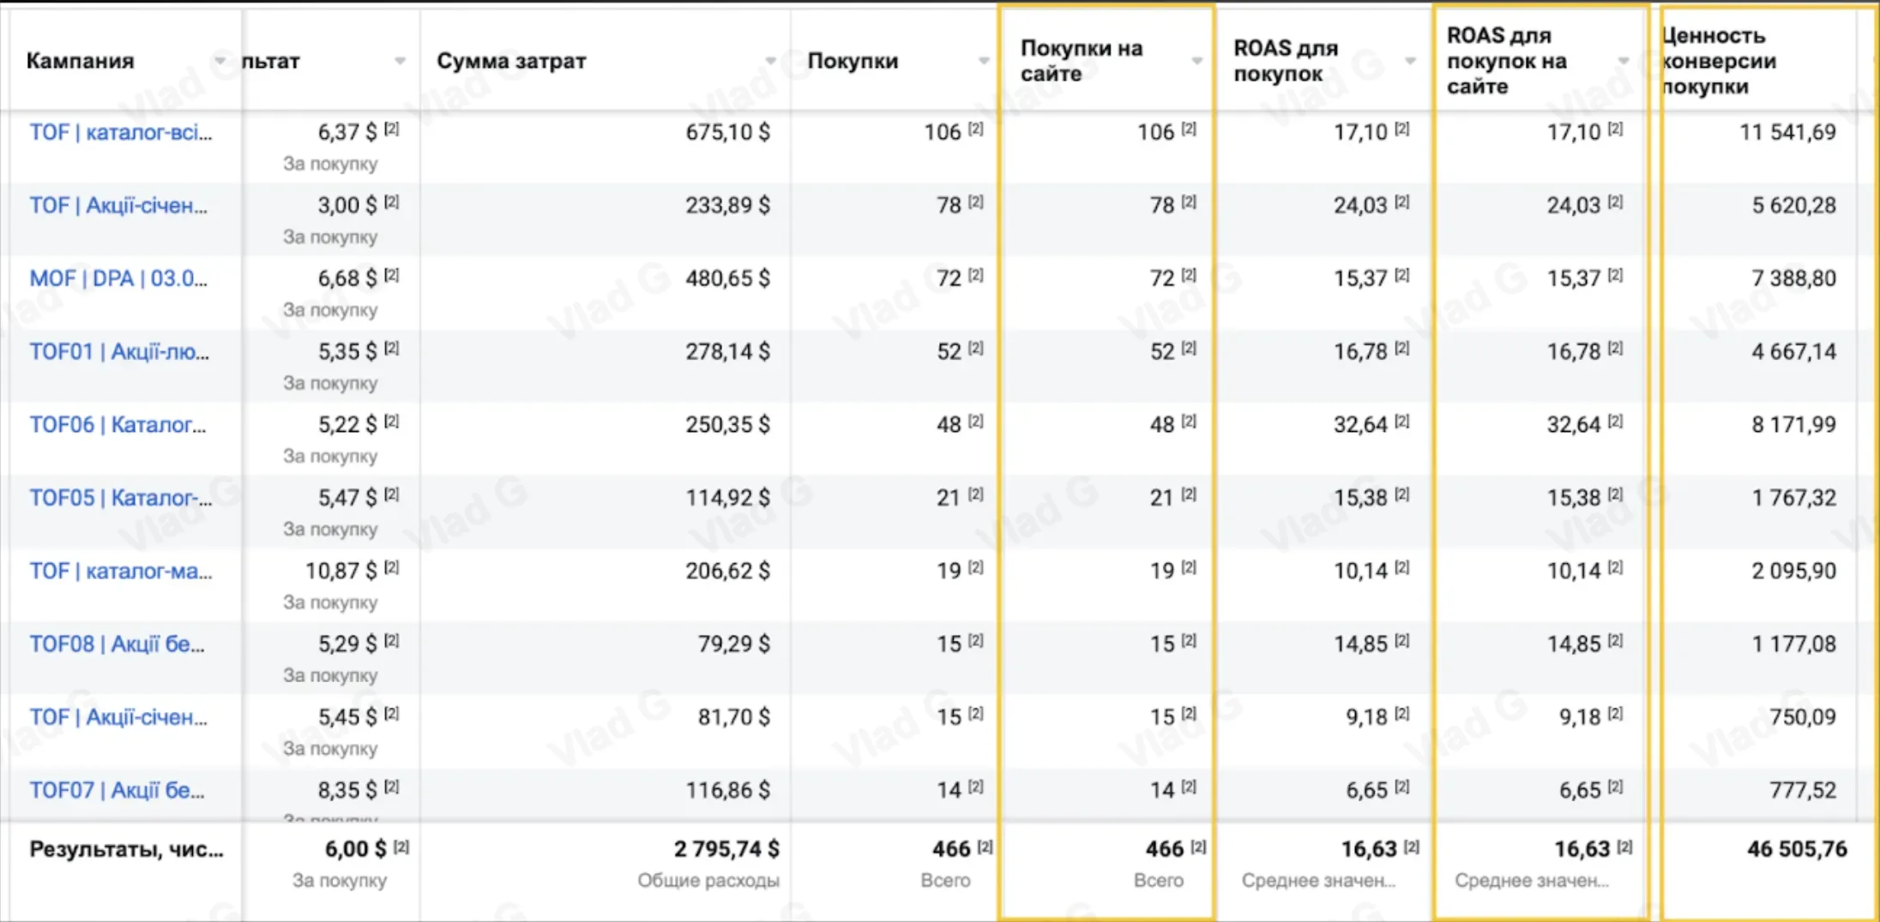Click footnote [2] icon beside total 16,63 ROAS для покупок
Viewport: 1880px width, 922px height.
[x=1412, y=847]
